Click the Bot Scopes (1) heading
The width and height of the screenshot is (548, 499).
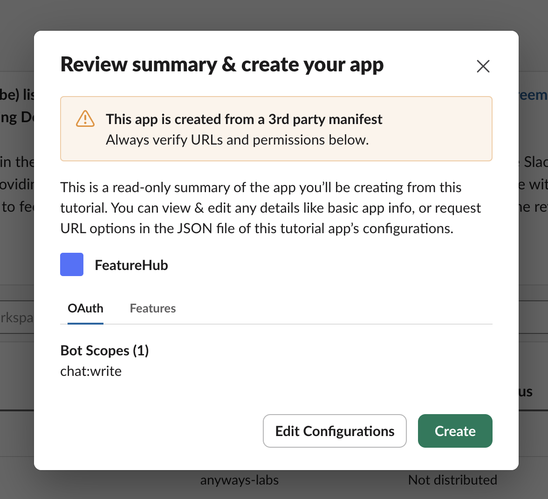click(104, 350)
